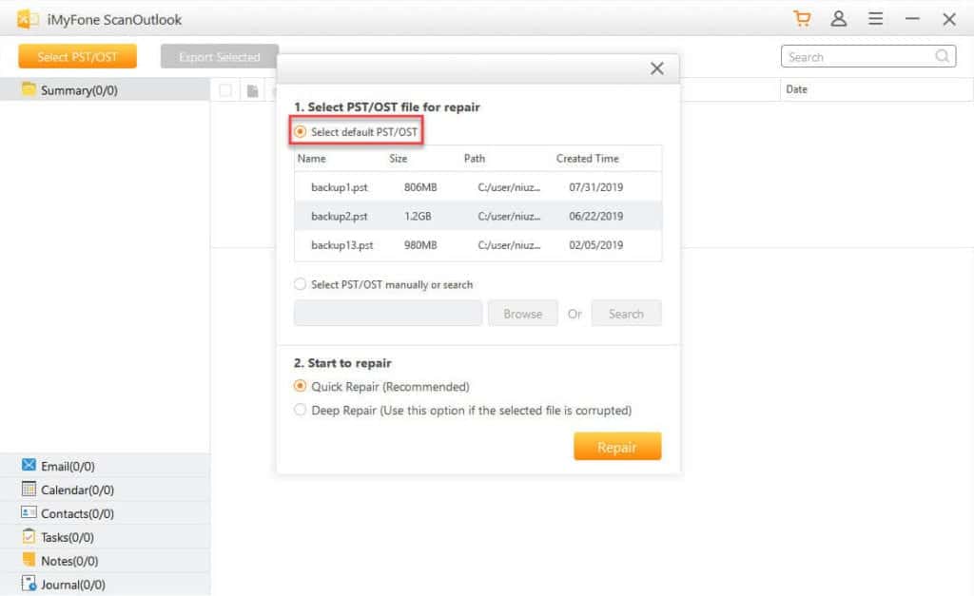Select the backup2.pst file row
Viewport: 974px width, 596px height.
click(x=477, y=216)
